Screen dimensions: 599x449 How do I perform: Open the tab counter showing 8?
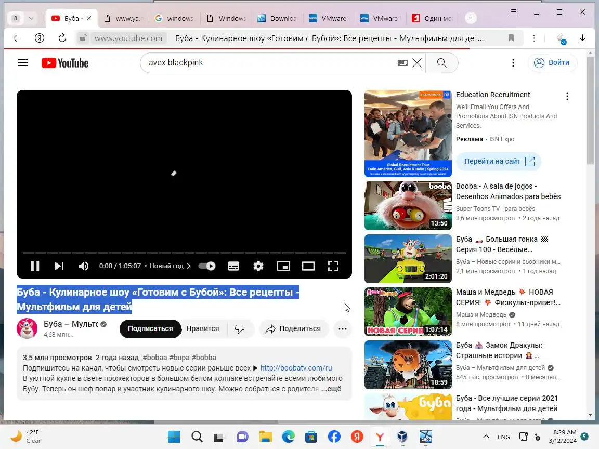[16, 18]
